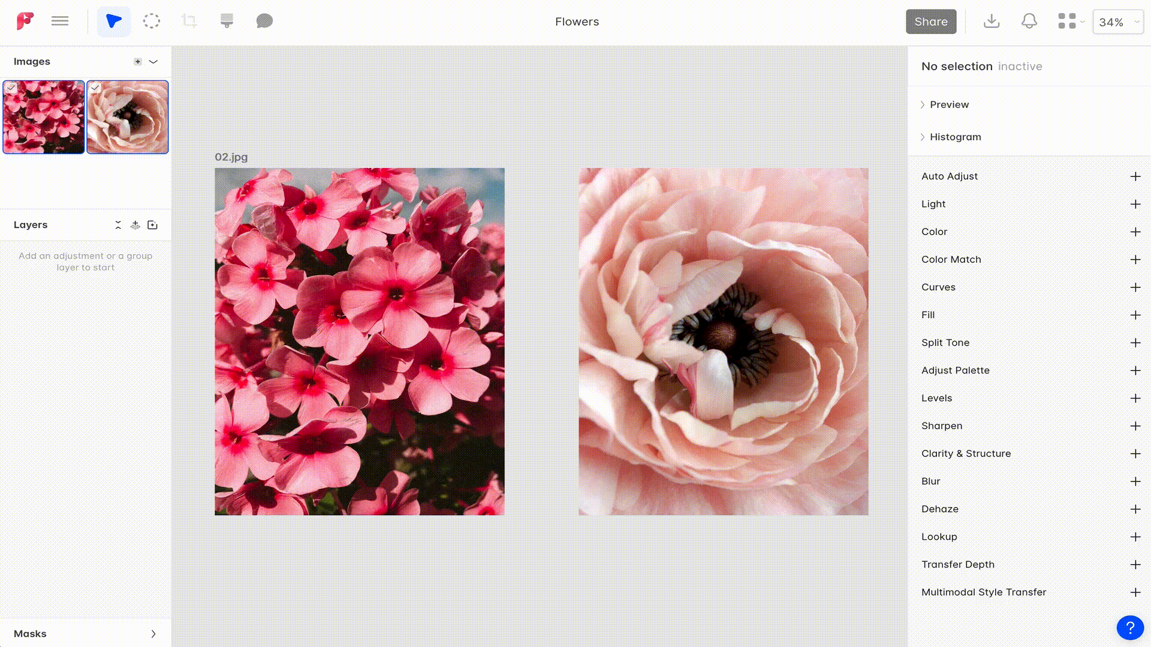The image size is (1151, 647).
Task: Add Transfer Depth plus icon
Action: pyautogui.click(x=1135, y=564)
